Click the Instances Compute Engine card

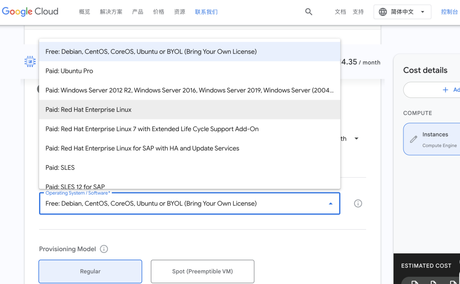pyautogui.click(x=432, y=139)
